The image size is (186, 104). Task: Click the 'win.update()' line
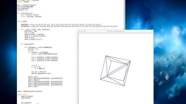pos(26,103)
